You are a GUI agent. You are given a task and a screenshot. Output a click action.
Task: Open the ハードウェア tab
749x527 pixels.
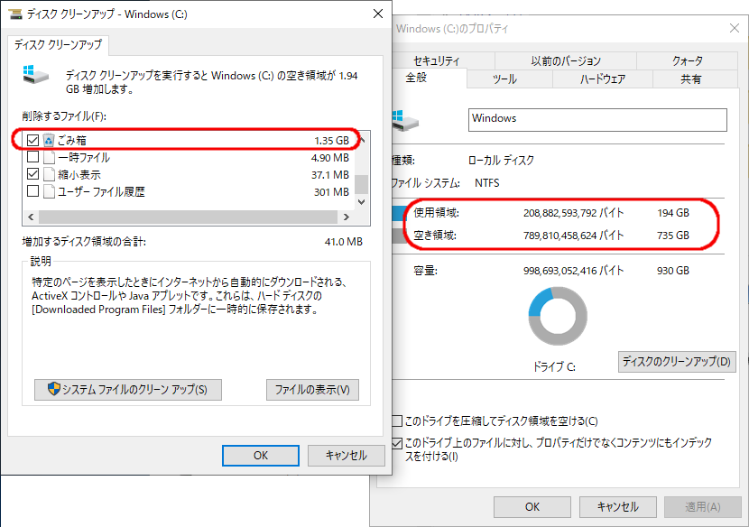pos(603,79)
